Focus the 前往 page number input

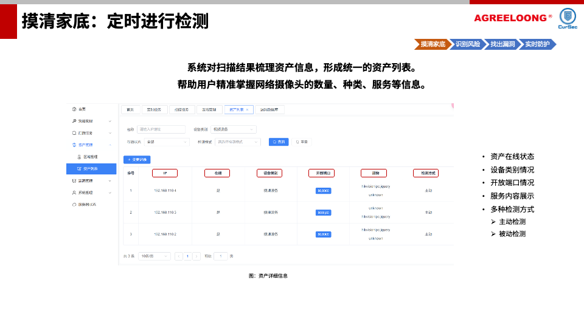point(221,256)
